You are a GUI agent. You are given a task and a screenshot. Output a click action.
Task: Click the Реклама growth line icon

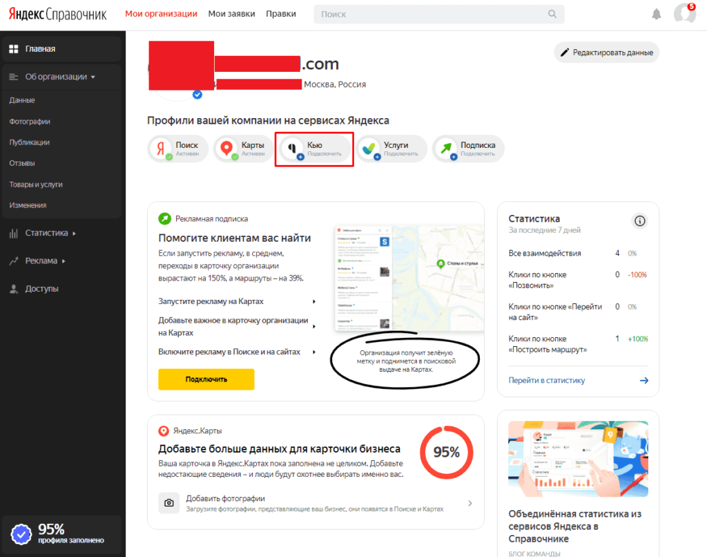coord(14,261)
